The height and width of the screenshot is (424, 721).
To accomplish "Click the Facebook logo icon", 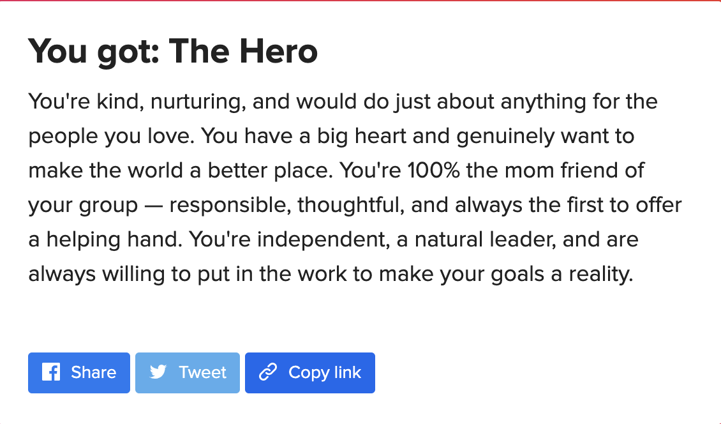I will 51,372.
